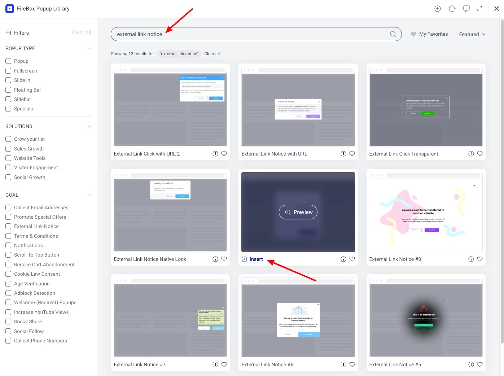Clear all search result filters
The height and width of the screenshot is (376, 504).
point(212,53)
